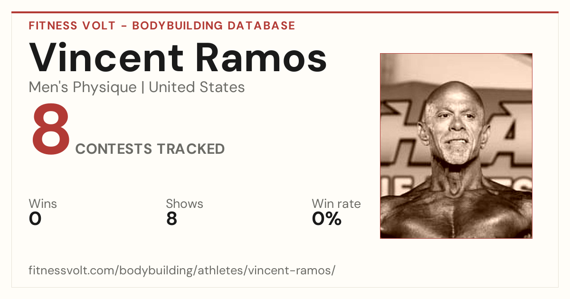
Task: Click the Win rate stat label
Action: tap(336, 204)
